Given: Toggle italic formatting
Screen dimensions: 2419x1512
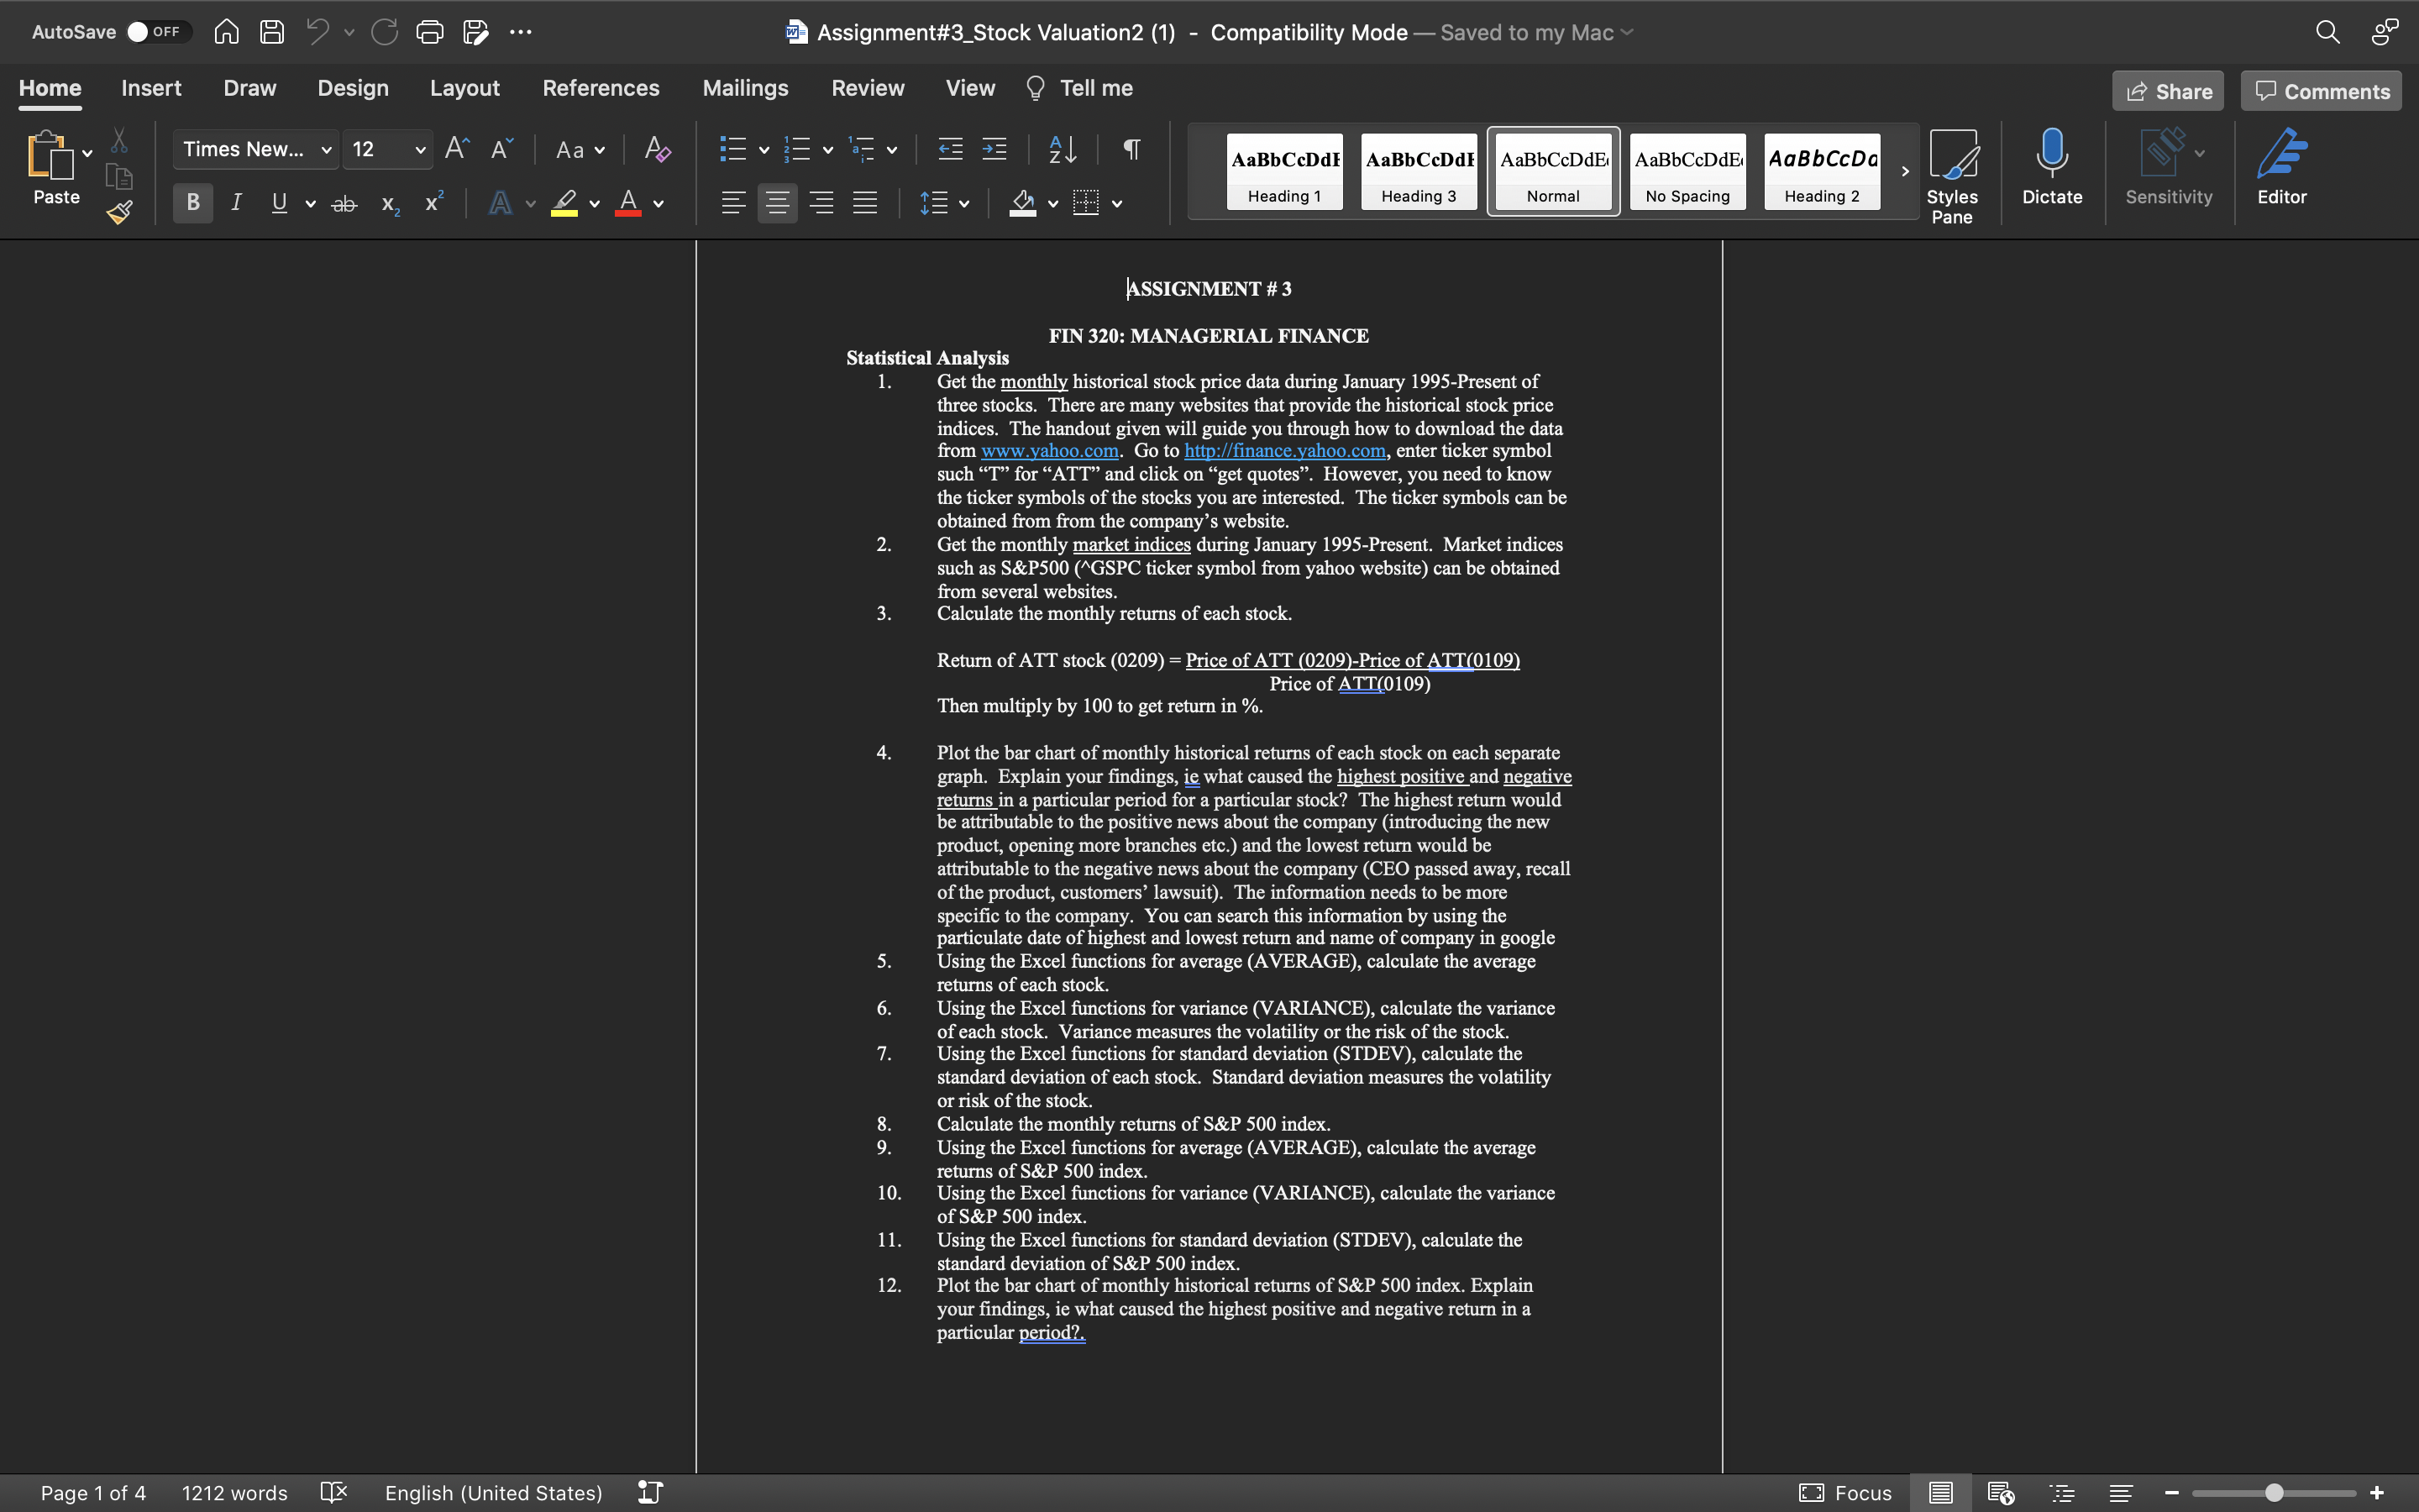Looking at the screenshot, I should click(236, 202).
